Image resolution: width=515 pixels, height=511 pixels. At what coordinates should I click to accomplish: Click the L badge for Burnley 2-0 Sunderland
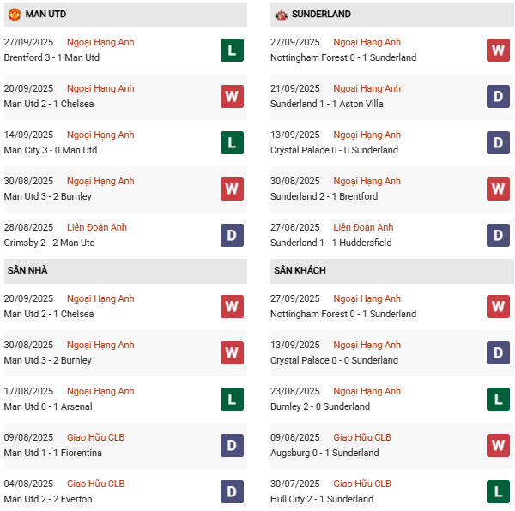click(498, 399)
